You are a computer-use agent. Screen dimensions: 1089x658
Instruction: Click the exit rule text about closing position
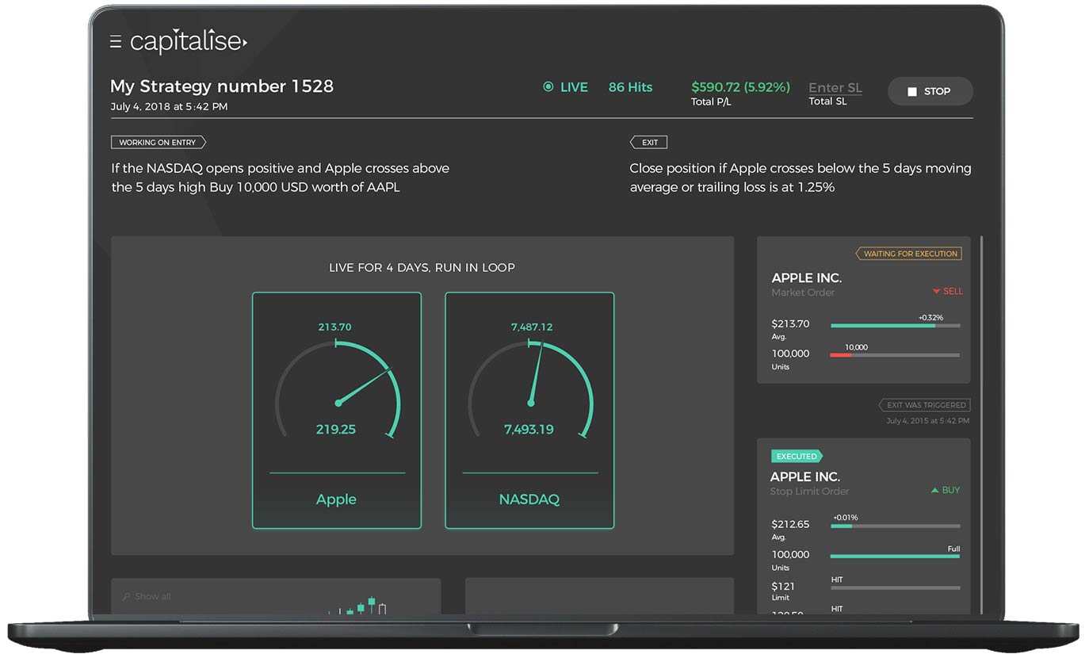coord(801,178)
